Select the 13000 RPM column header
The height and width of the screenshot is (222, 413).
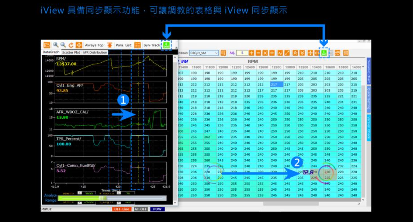pos(290,67)
